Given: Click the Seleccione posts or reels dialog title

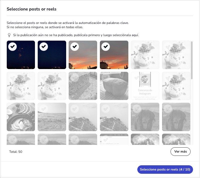Looking at the screenshot, I should pos(32,9).
